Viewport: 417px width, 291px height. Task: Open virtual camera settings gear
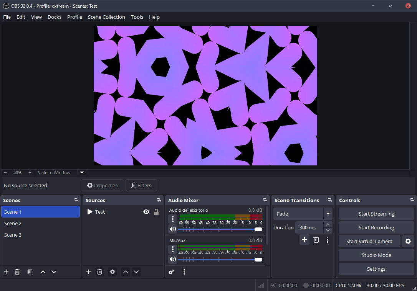(x=408, y=242)
